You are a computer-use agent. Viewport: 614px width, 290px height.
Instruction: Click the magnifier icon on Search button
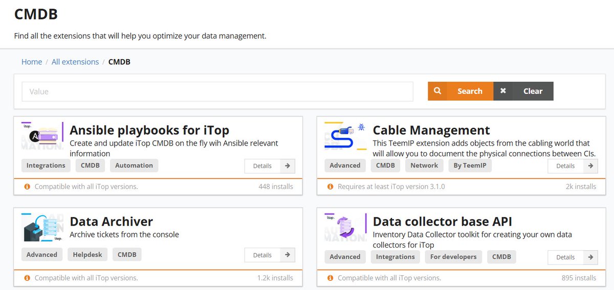(x=437, y=91)
